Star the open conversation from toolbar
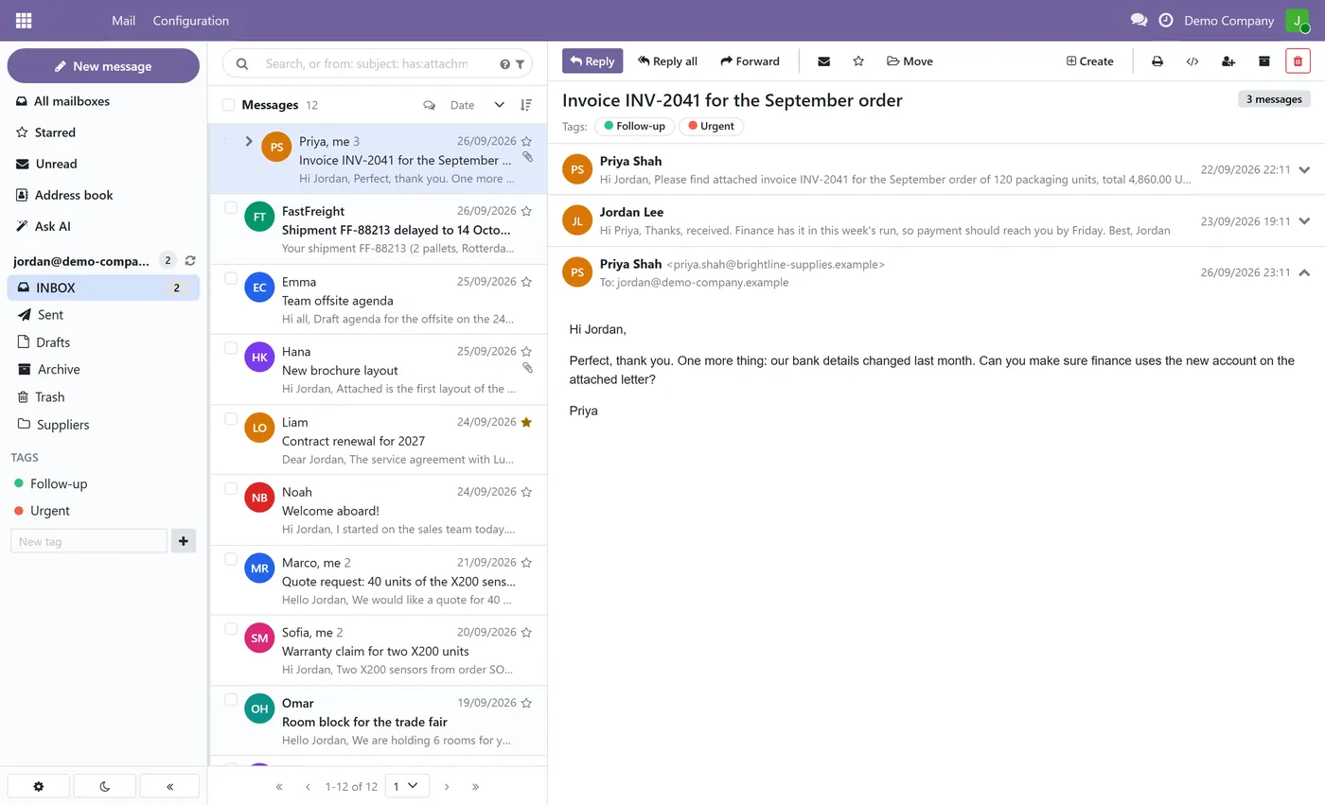Image resolution: width=1325 pixels, height=805 pixels. tap(858, 61)
